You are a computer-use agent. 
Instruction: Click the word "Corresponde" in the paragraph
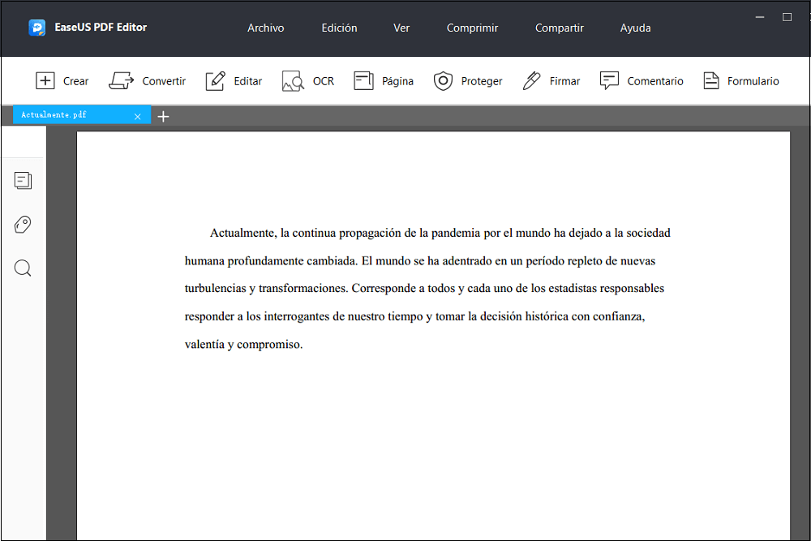click(384, 289)
